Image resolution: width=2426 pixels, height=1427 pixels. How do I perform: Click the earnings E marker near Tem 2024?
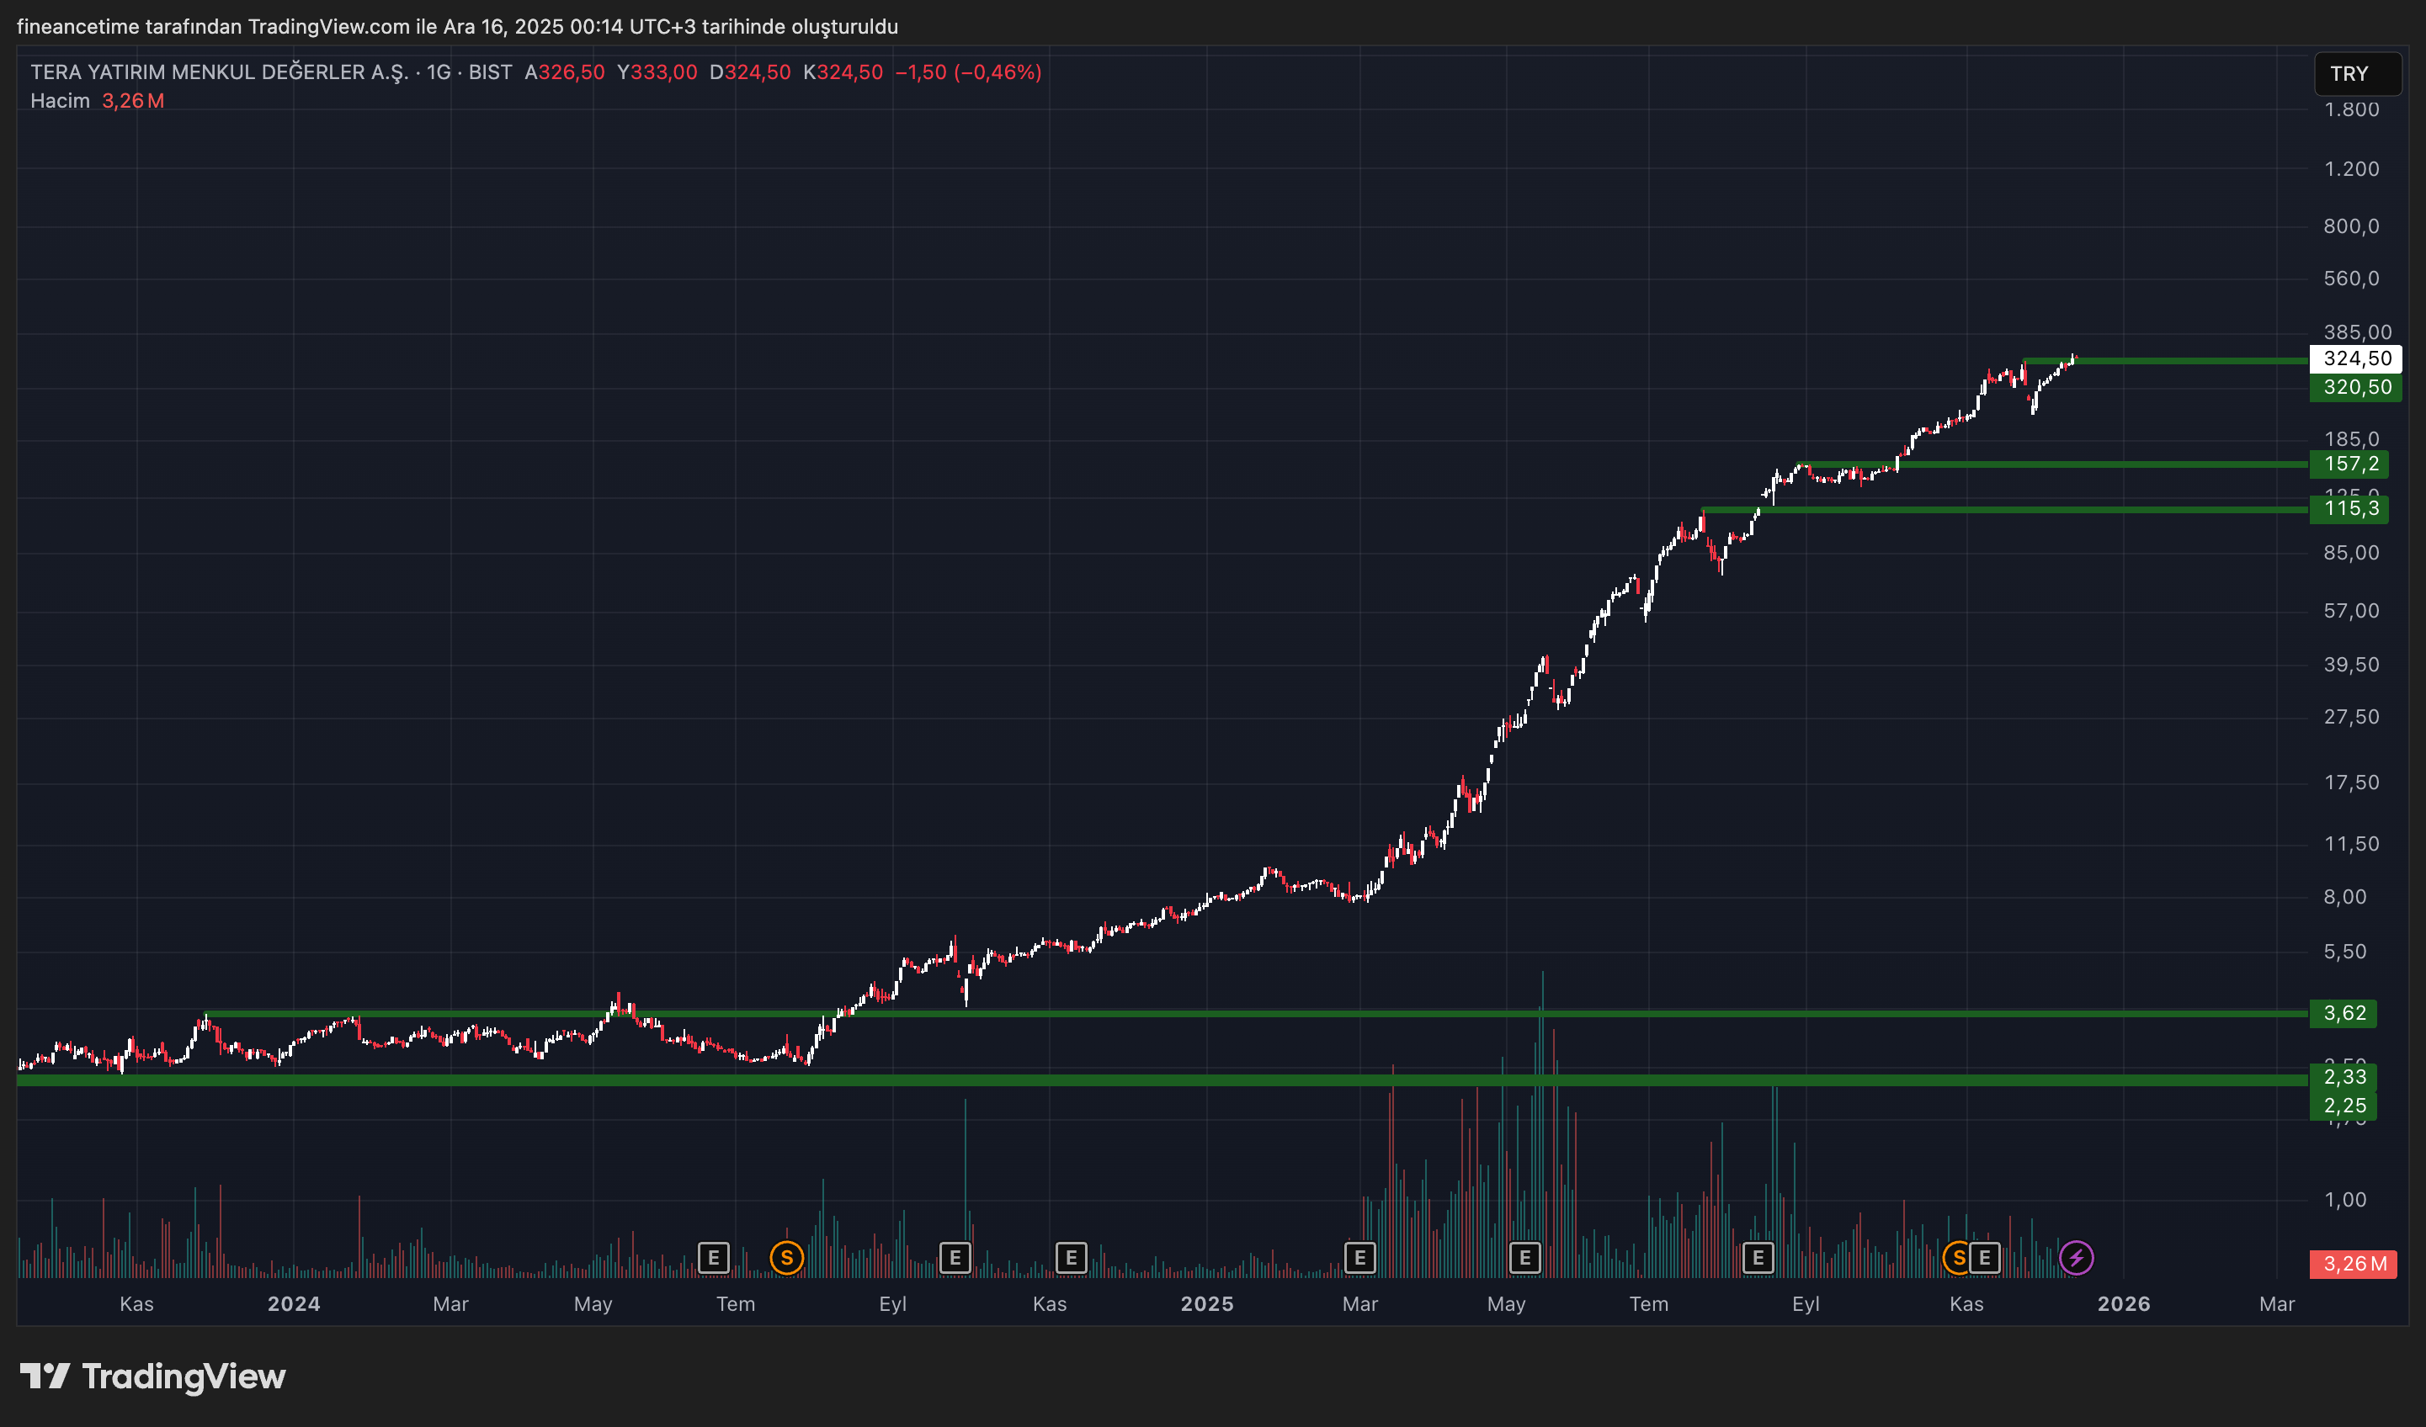click(x=713, y=1257)
